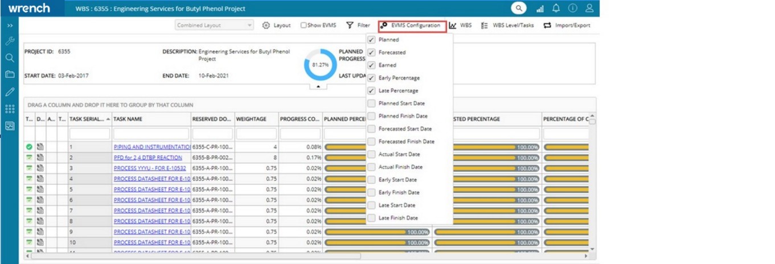Open the Combined Layout dropdown

click(214, 26)
